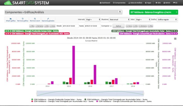Click the -1 Mes button

click(x=32, y=26)
